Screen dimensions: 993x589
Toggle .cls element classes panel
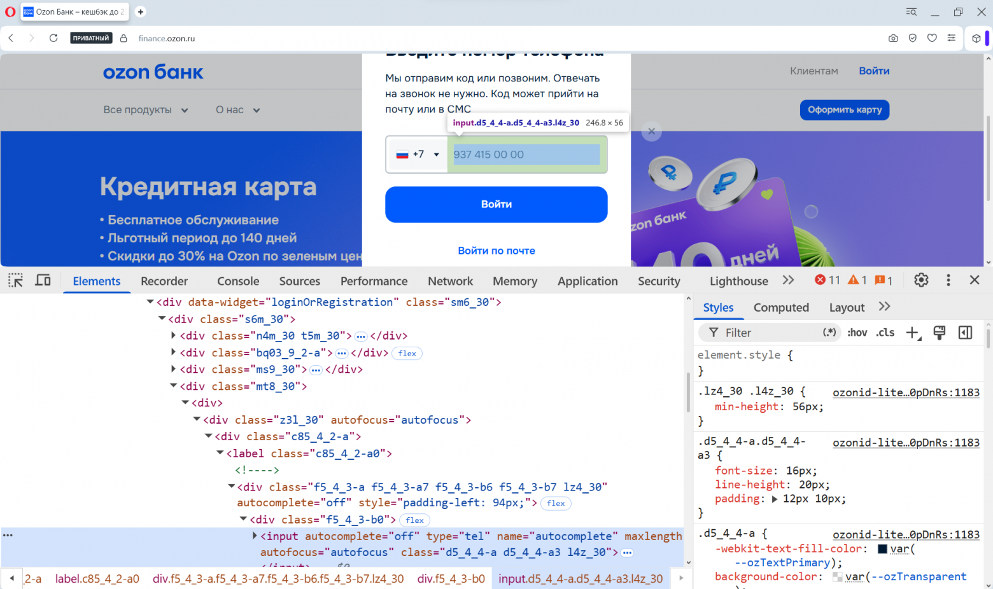[x=885, y=333]
